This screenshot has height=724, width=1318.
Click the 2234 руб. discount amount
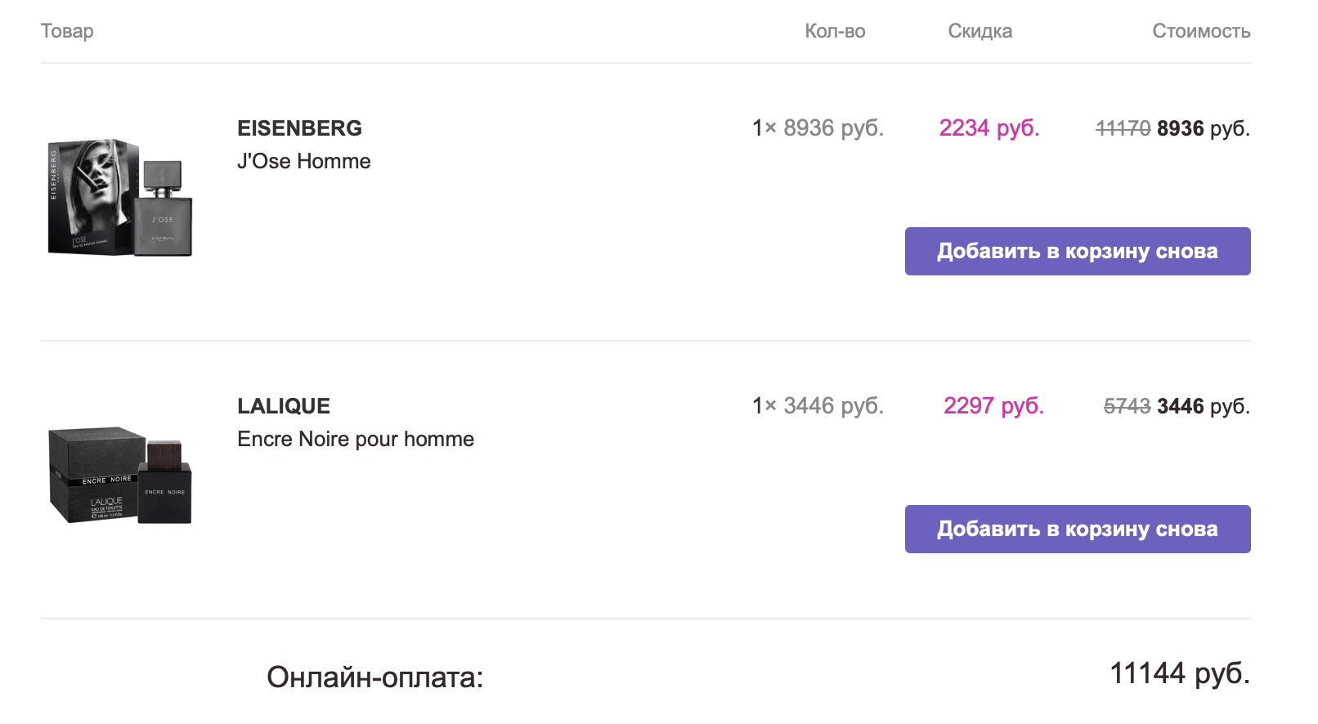(988, 128)
